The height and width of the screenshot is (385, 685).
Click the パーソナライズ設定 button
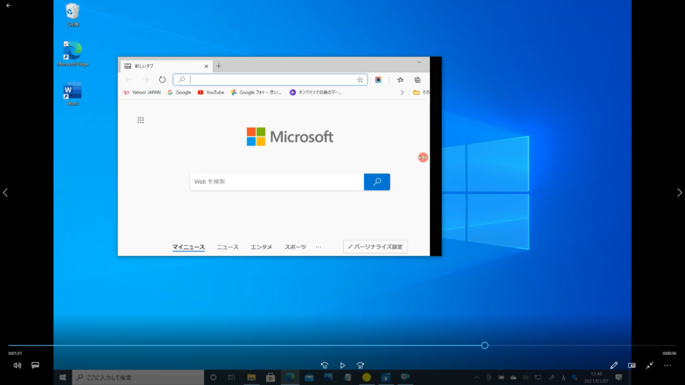[375, 247]
